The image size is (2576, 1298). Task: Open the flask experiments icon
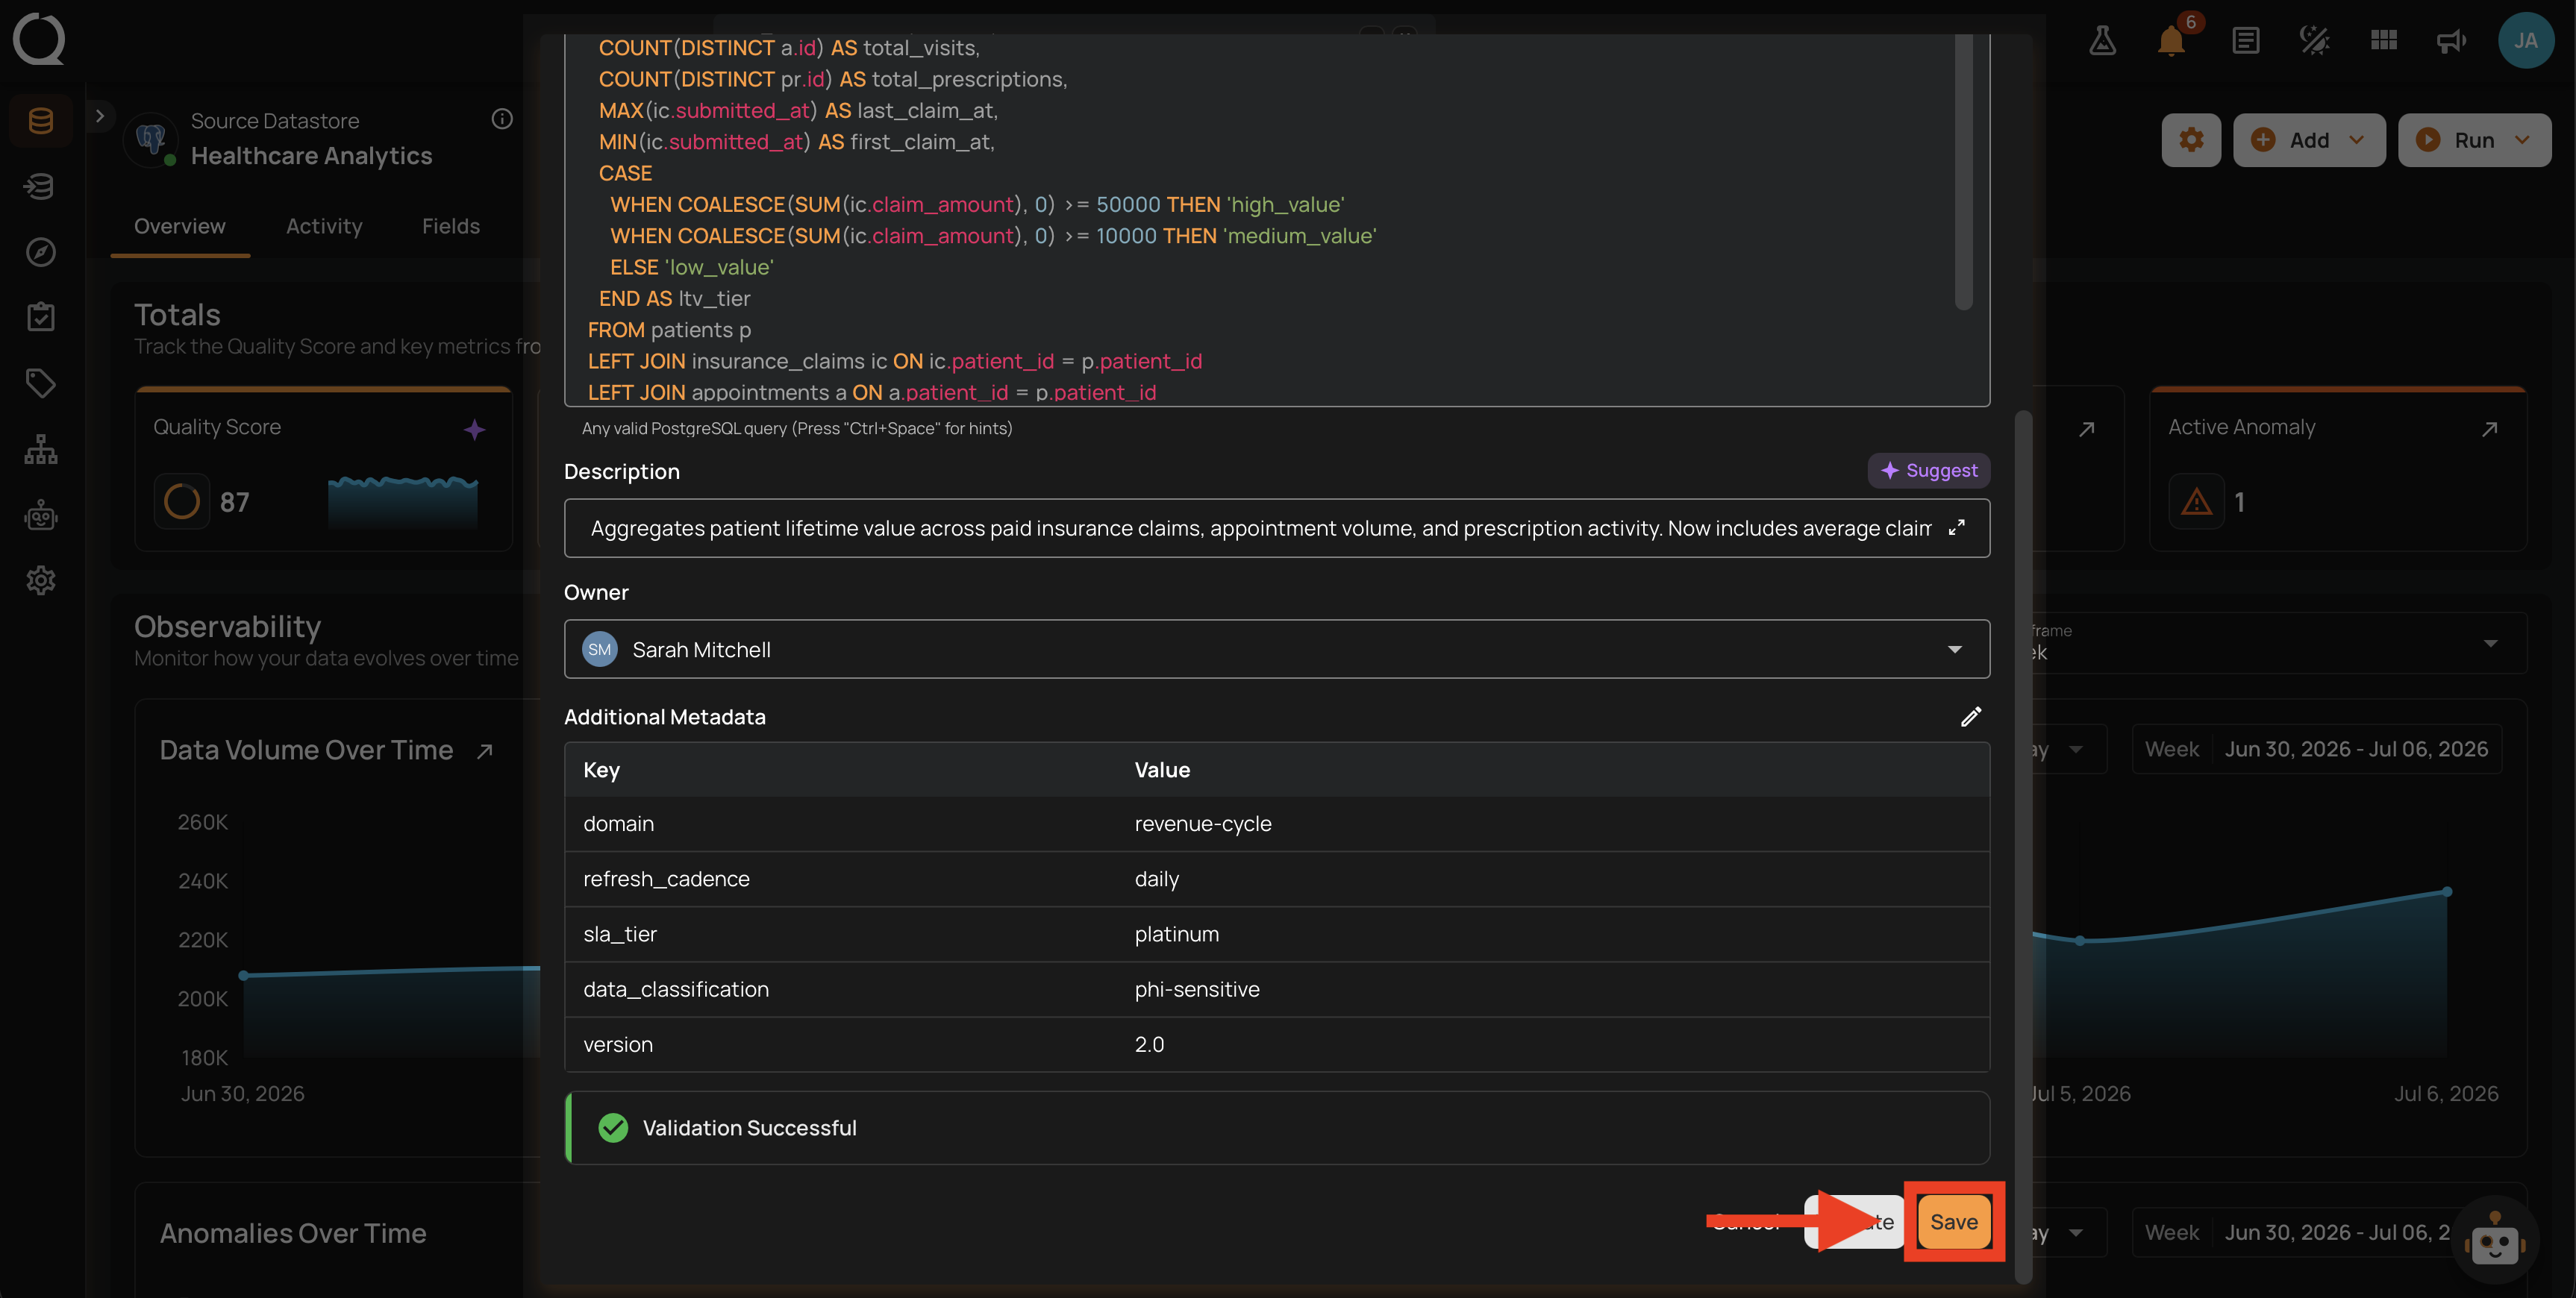(2102, 41)
